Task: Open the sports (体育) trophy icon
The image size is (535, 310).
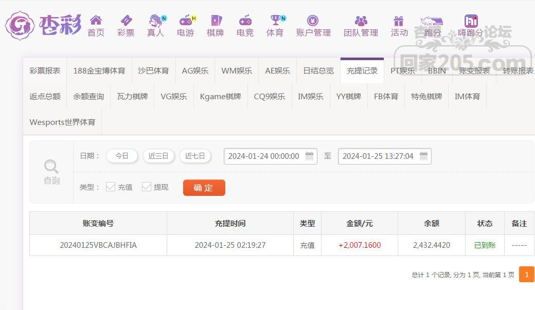Action: (x=275, y=21)
